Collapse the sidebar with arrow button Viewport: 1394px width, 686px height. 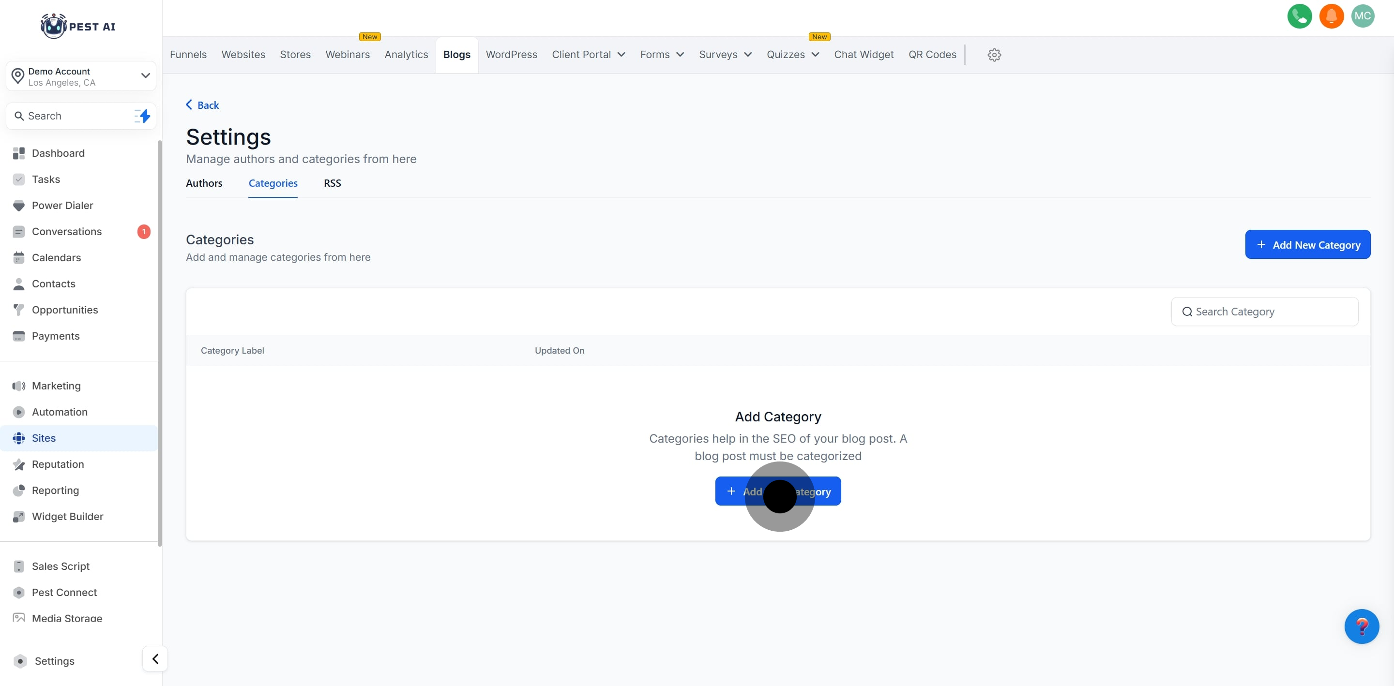click(155, 658)
